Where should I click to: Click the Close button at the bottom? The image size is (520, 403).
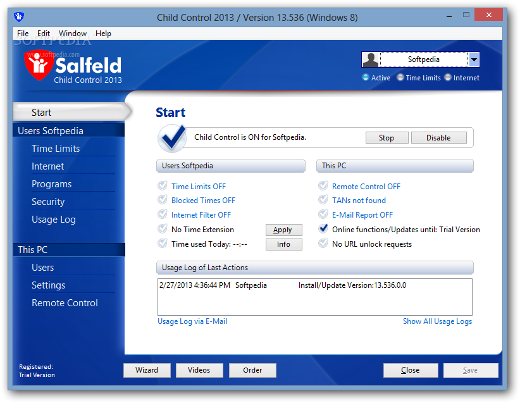pos(411,370)
